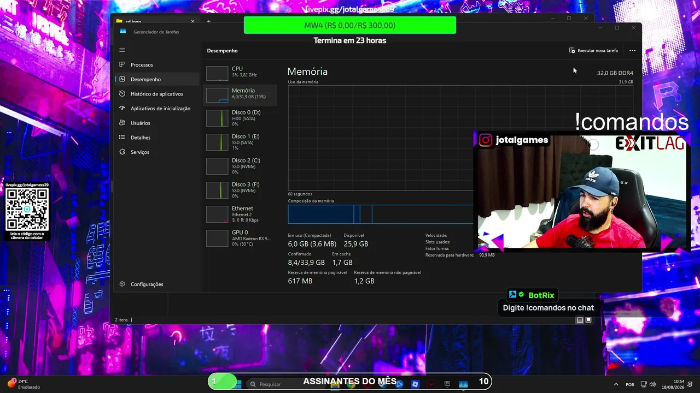Open the three-dot more options menu
Screen dimensions: 700x393
pos(632,50)
